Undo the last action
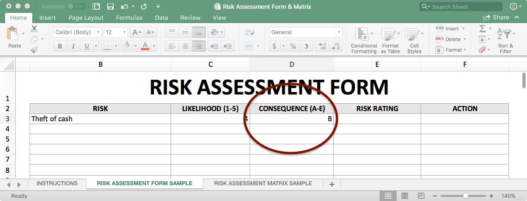 tap(124, 6)
